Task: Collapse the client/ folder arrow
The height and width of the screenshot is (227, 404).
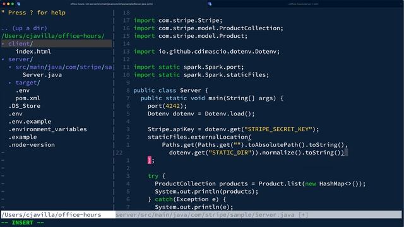Action: coord(3,44)
